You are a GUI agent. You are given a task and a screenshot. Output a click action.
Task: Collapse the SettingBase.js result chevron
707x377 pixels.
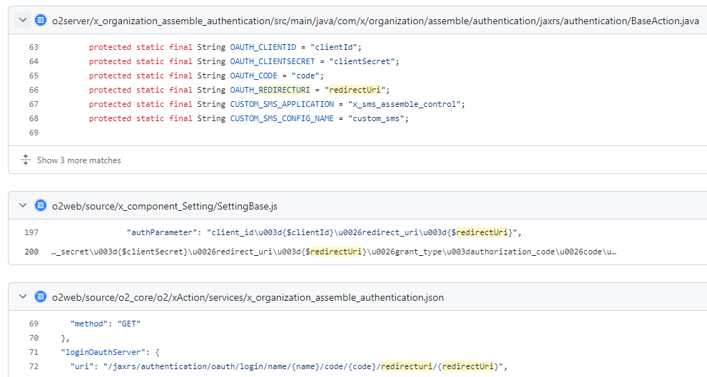[23, 206]
